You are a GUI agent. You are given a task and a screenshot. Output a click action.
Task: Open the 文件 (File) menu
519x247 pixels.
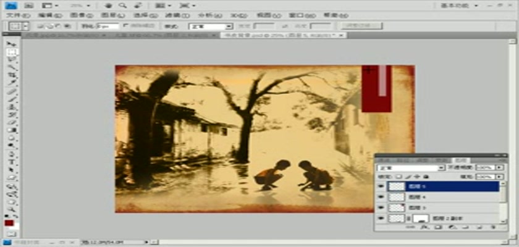coord(13,15)
